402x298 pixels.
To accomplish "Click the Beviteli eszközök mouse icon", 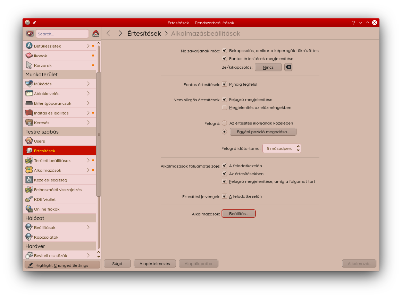I will coord(29,255).
